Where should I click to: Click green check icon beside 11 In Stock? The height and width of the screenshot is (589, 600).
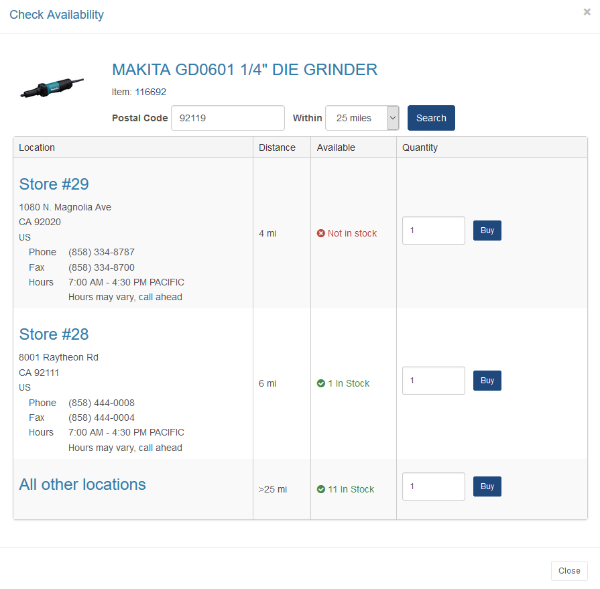tap(320, 489)
